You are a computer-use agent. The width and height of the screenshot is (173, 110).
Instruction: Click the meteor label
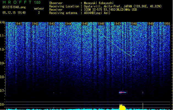(39, 9)
